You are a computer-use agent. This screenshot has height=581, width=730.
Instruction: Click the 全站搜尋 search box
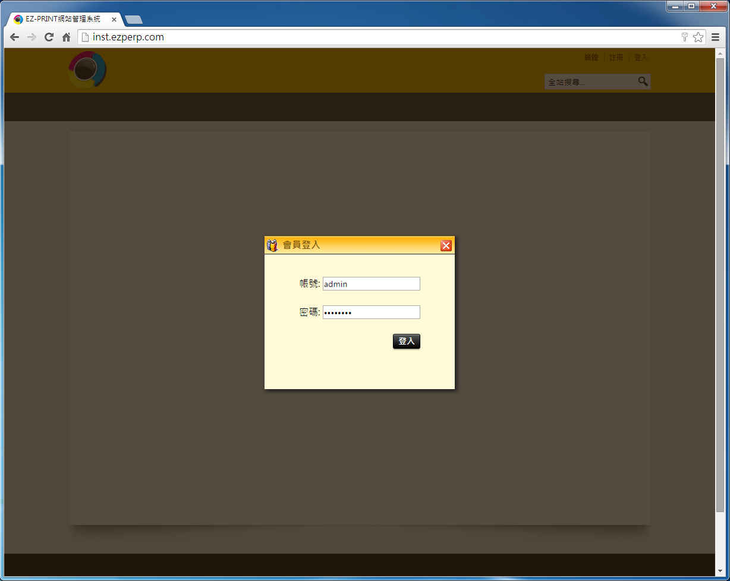590,82
